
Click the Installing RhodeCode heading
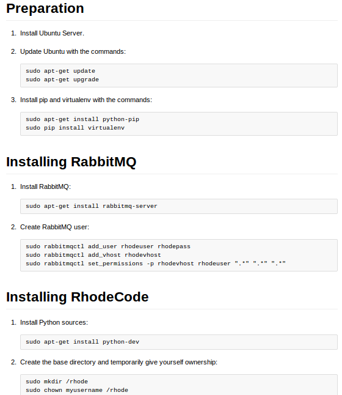[x=78, y=297]
